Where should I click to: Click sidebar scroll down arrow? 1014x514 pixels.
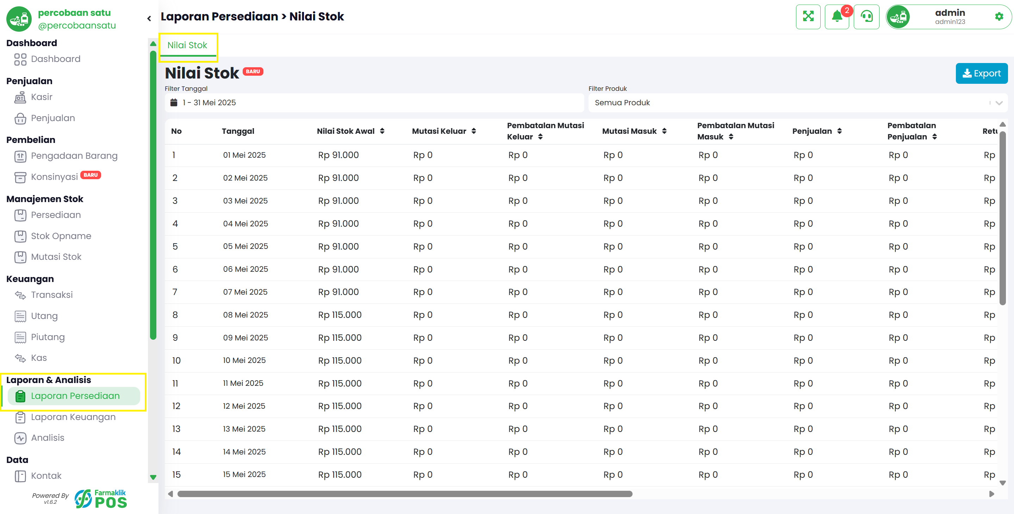coord(153,477)
